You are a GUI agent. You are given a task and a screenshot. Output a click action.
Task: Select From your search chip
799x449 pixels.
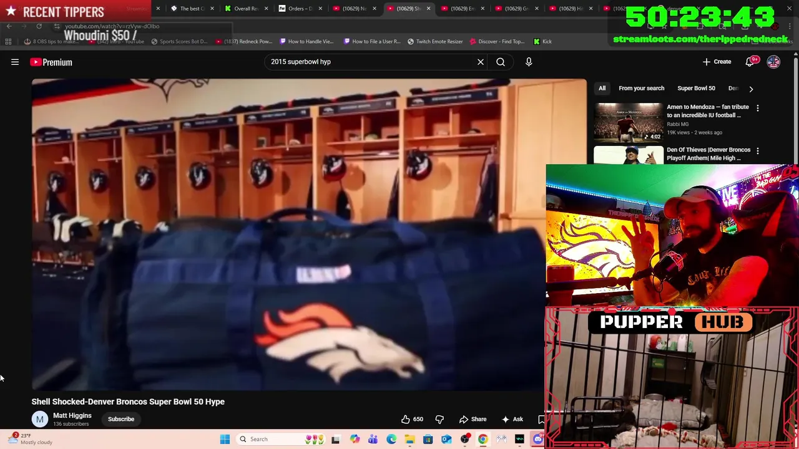(641, 89)
